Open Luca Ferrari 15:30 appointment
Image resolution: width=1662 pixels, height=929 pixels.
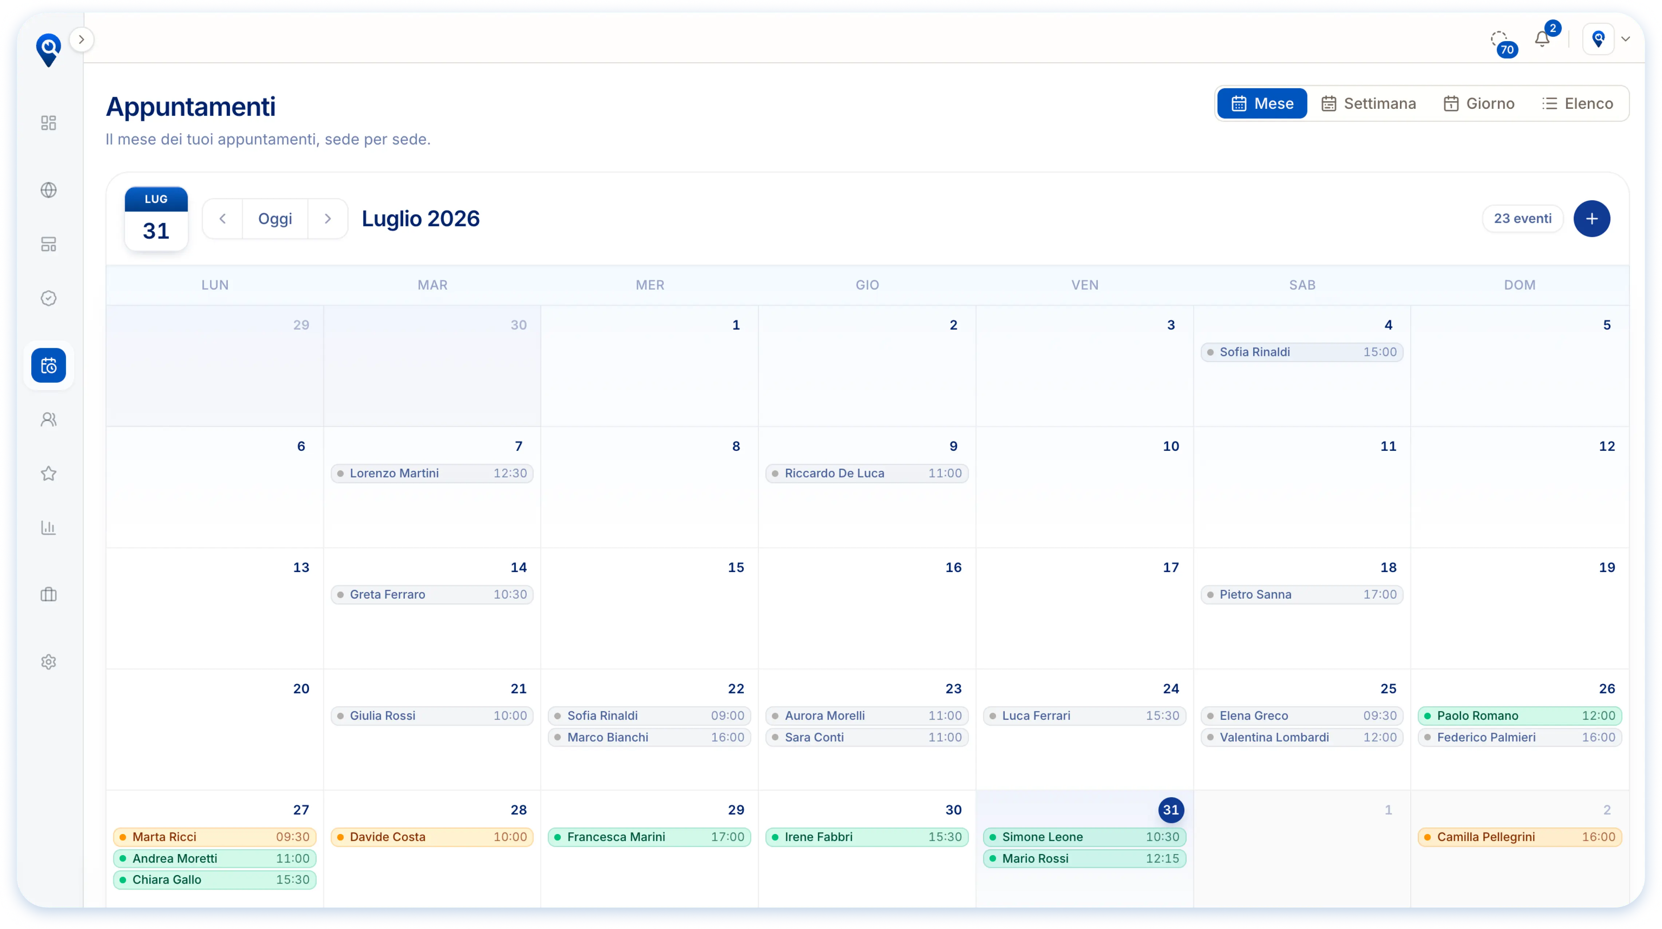1085,716
